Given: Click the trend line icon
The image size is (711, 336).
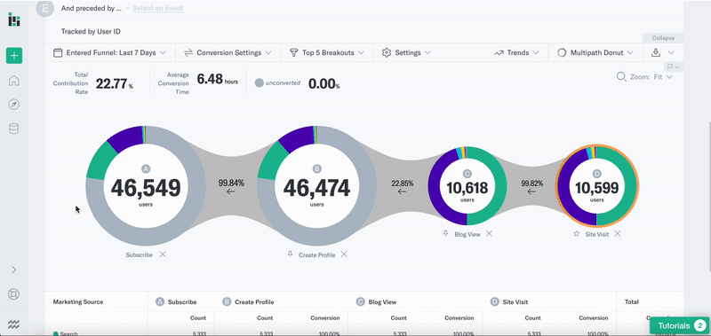Looking at the screenshot, I should [499, 53].
